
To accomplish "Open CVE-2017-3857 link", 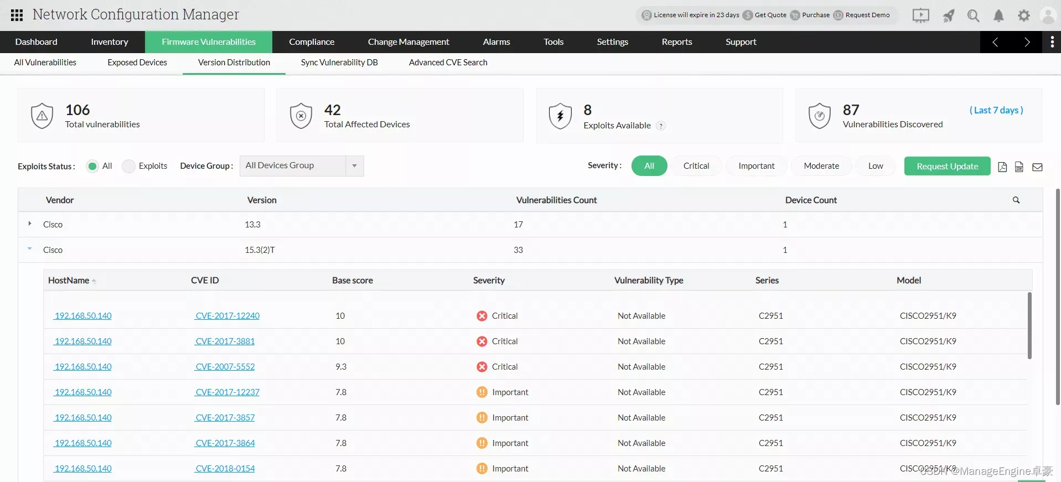I will point(225,418).
